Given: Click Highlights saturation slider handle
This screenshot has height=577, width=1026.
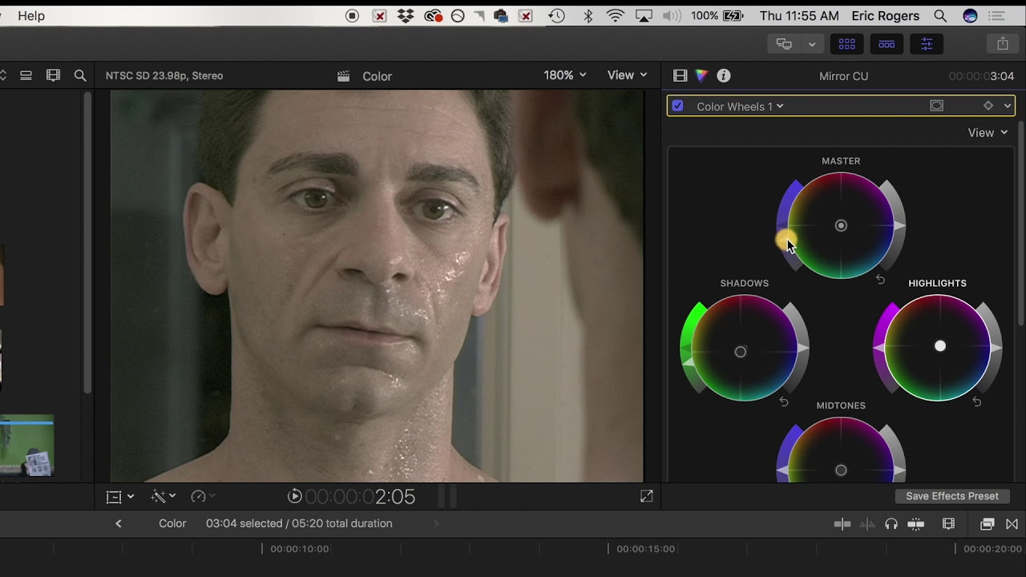Looking at the screenshot, I should [879, 348].
